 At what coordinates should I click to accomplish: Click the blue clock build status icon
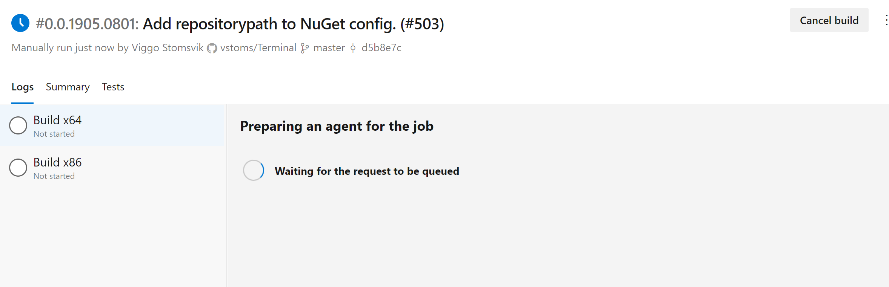click(20, 23)
